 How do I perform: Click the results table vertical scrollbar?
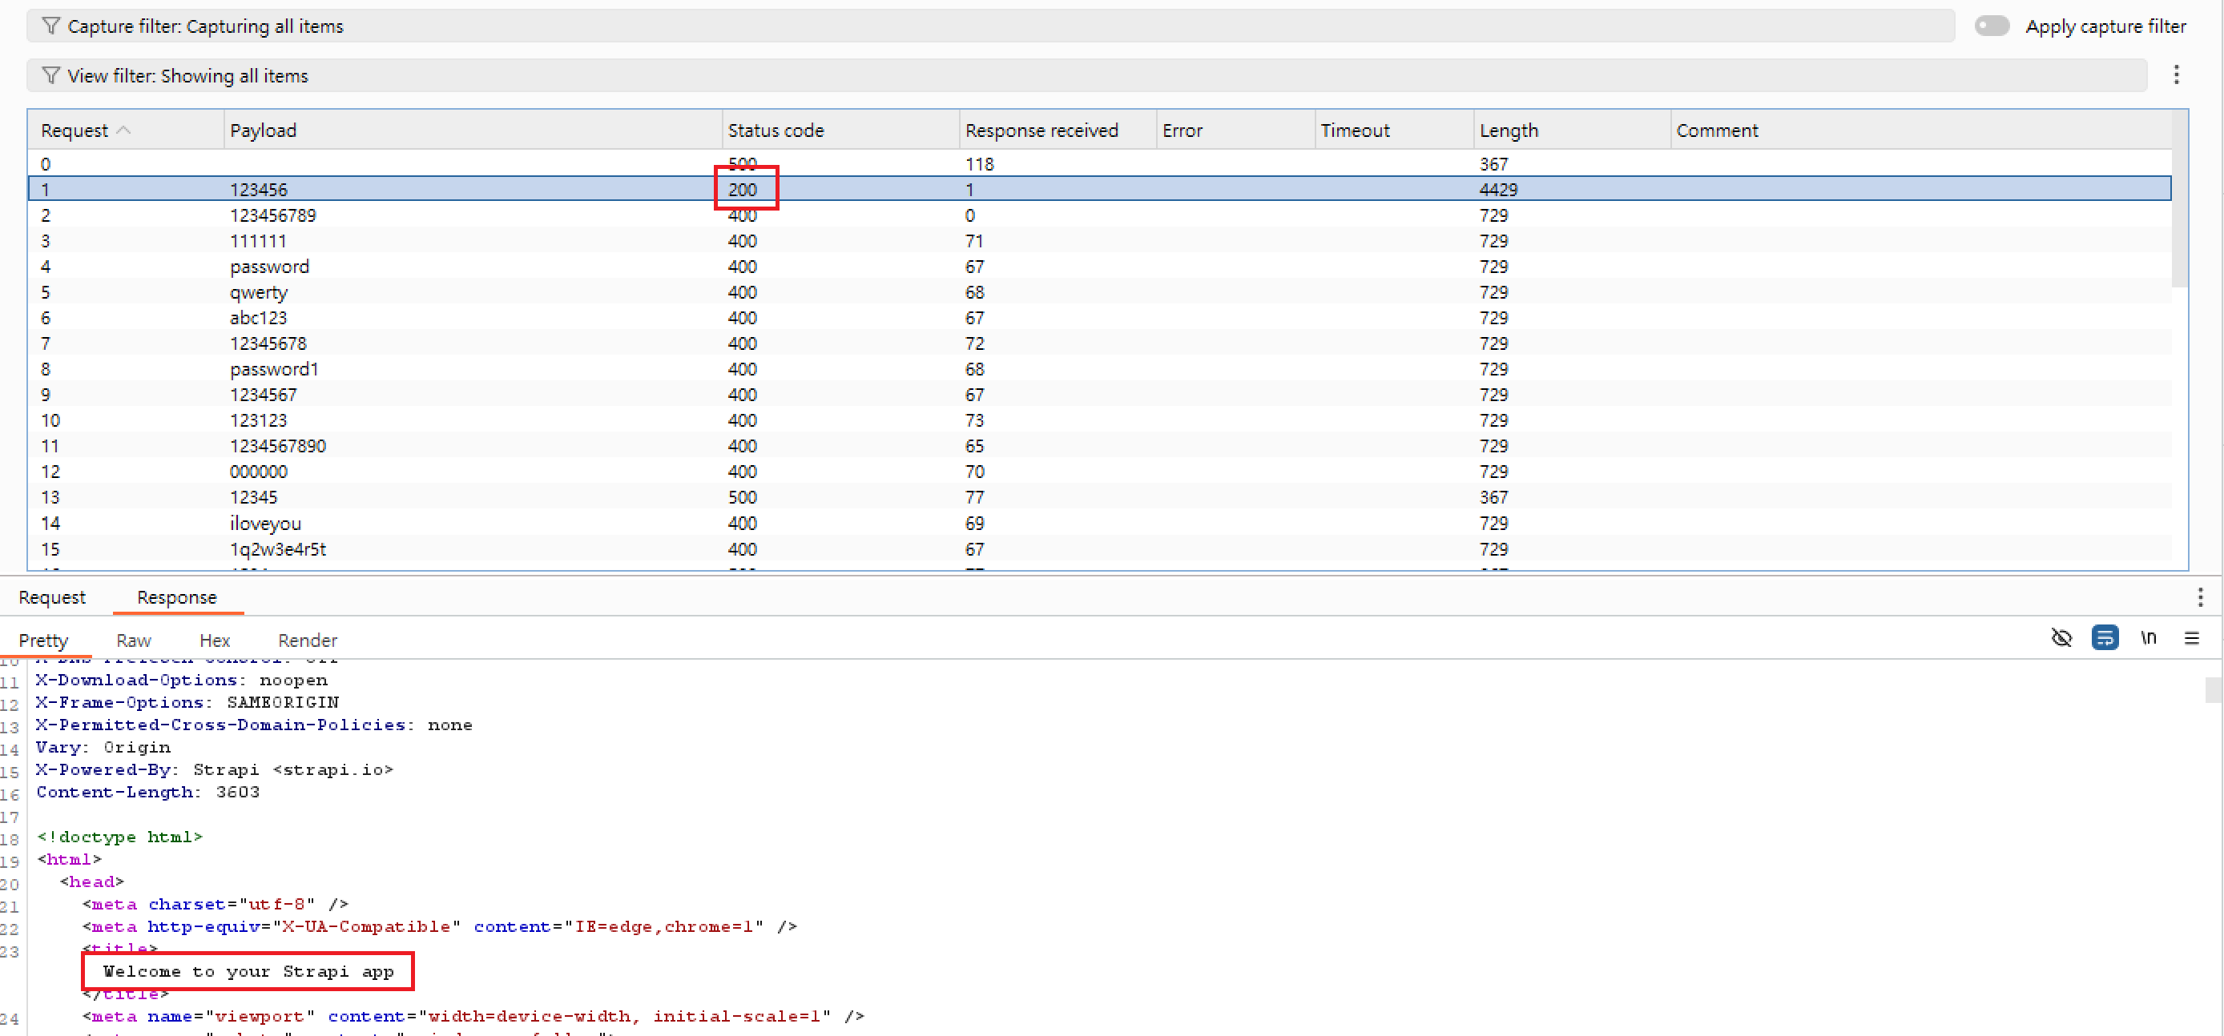click(x=2179, y=200)
